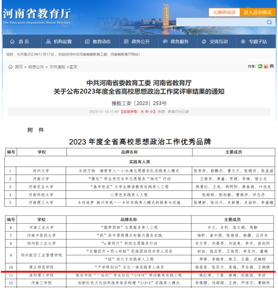This screenshot has height=288, width=278.
Task: Click the “经”世之才实践育人工程 cell
Action: 129,259
